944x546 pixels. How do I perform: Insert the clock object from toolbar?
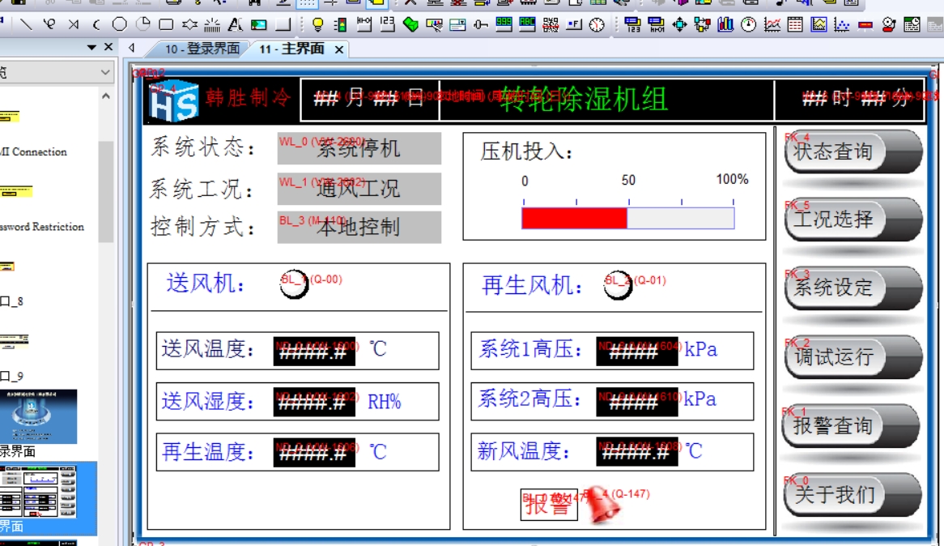coord(597,24)
